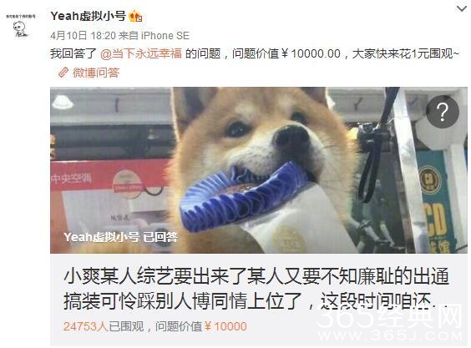
Task: Open the @当下永远幸福 mention
Action: [x=141, y=53]
